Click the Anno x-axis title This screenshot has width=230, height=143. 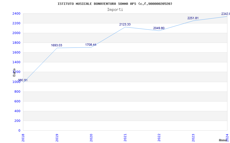pyautogui.click(x=223, y=140)
